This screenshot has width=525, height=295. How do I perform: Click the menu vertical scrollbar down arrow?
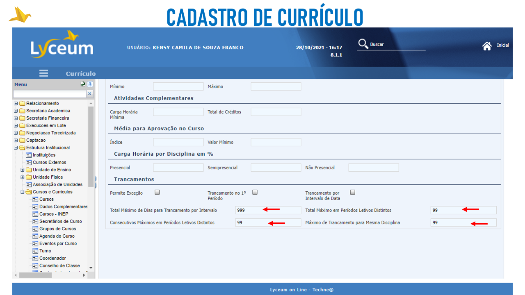point(91,268)
